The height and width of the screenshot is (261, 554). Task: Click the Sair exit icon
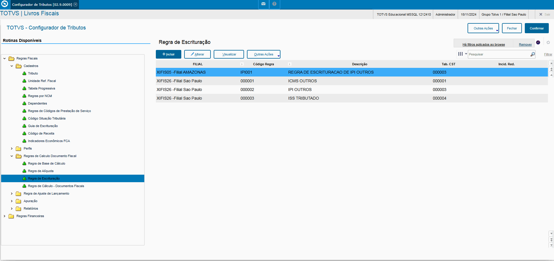(541, 14)
